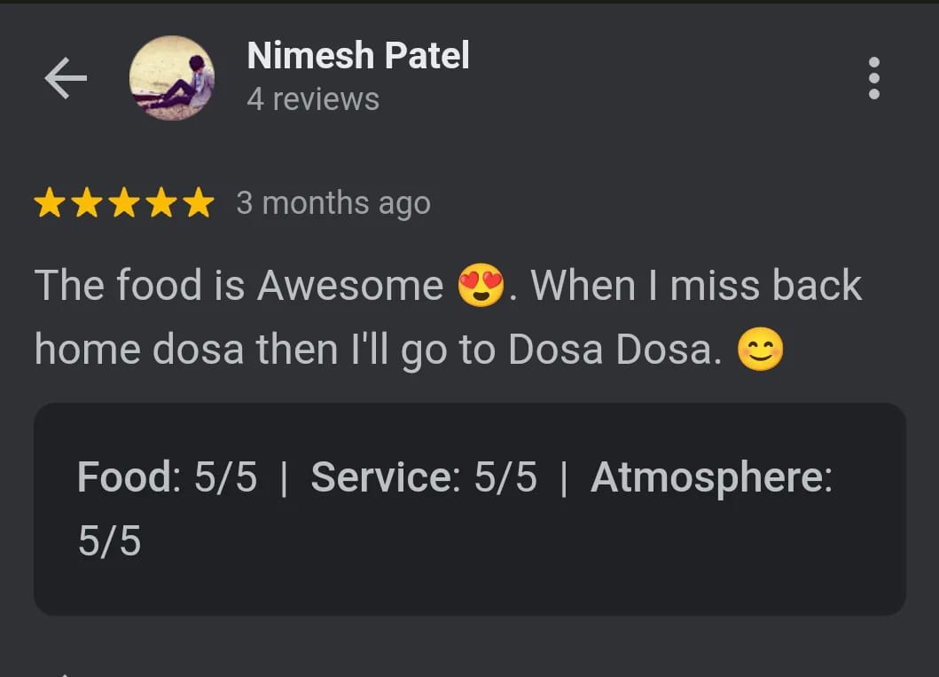Go back using the left arrow
939x677 pixels.
pos(66,79)
